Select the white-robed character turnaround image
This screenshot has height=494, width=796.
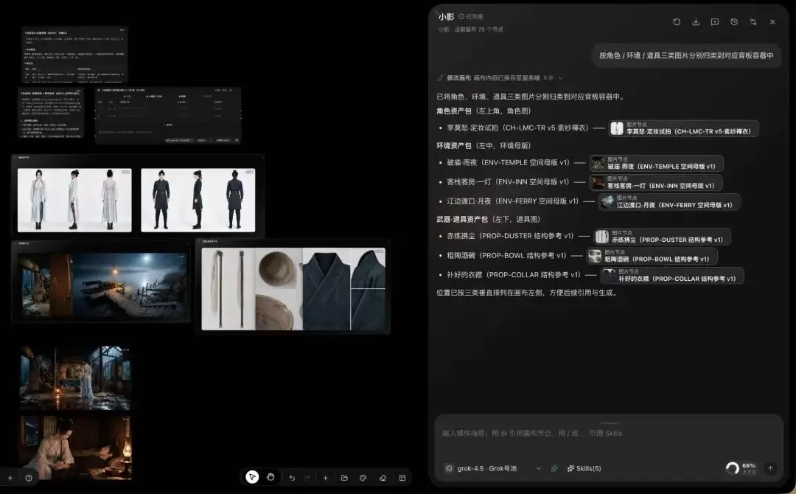74,200
